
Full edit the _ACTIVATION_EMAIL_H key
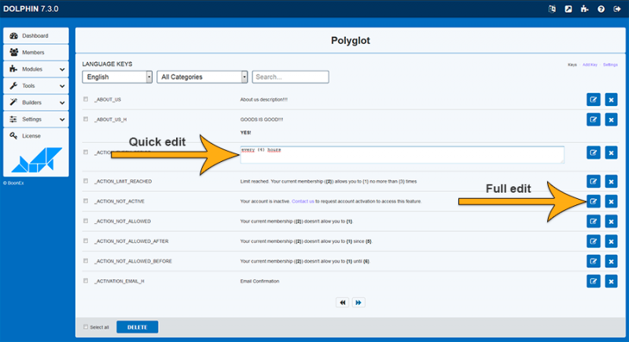pyautogui.click(x=594, y=281)
